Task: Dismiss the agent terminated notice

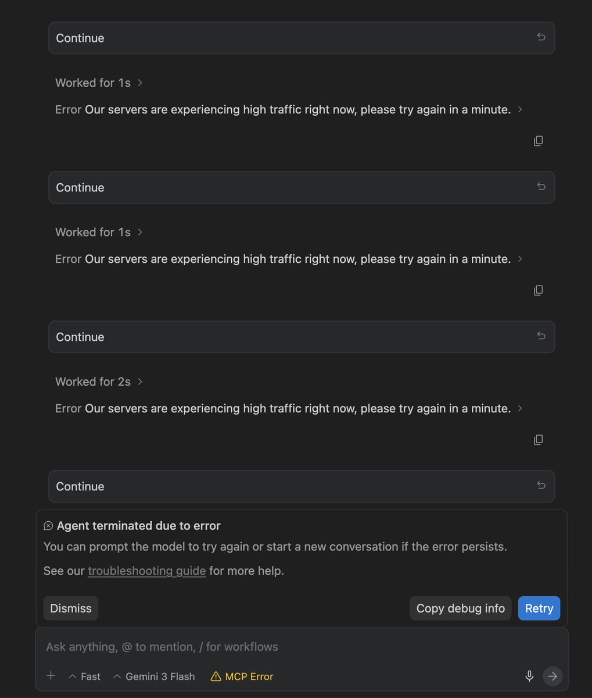Action: click(x=71, y=608)
